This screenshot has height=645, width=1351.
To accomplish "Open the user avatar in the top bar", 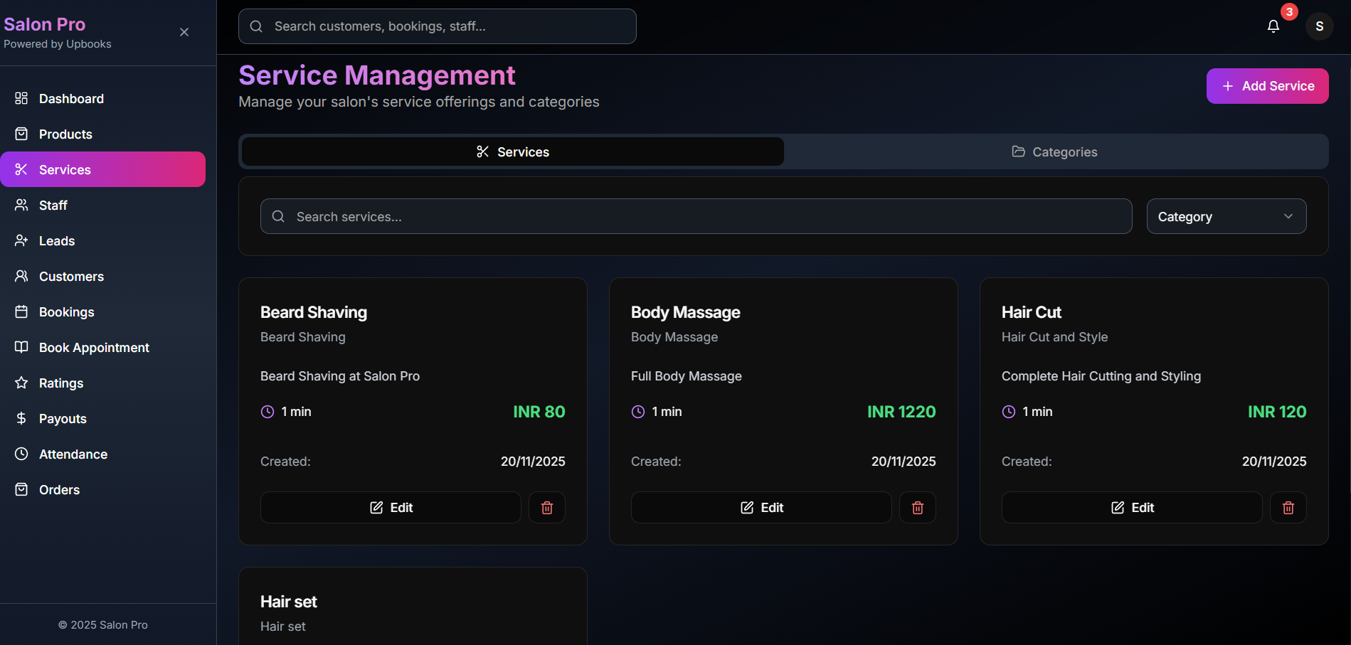I will tap(1320, 26).
